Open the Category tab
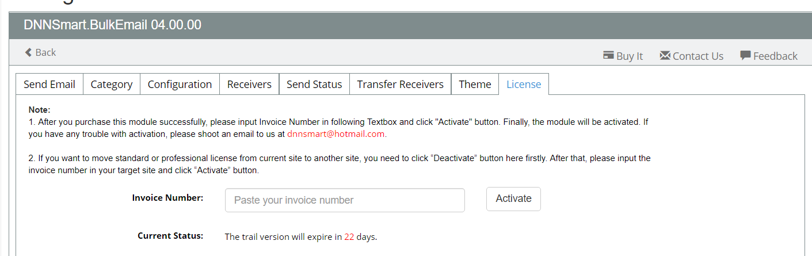 112,84
